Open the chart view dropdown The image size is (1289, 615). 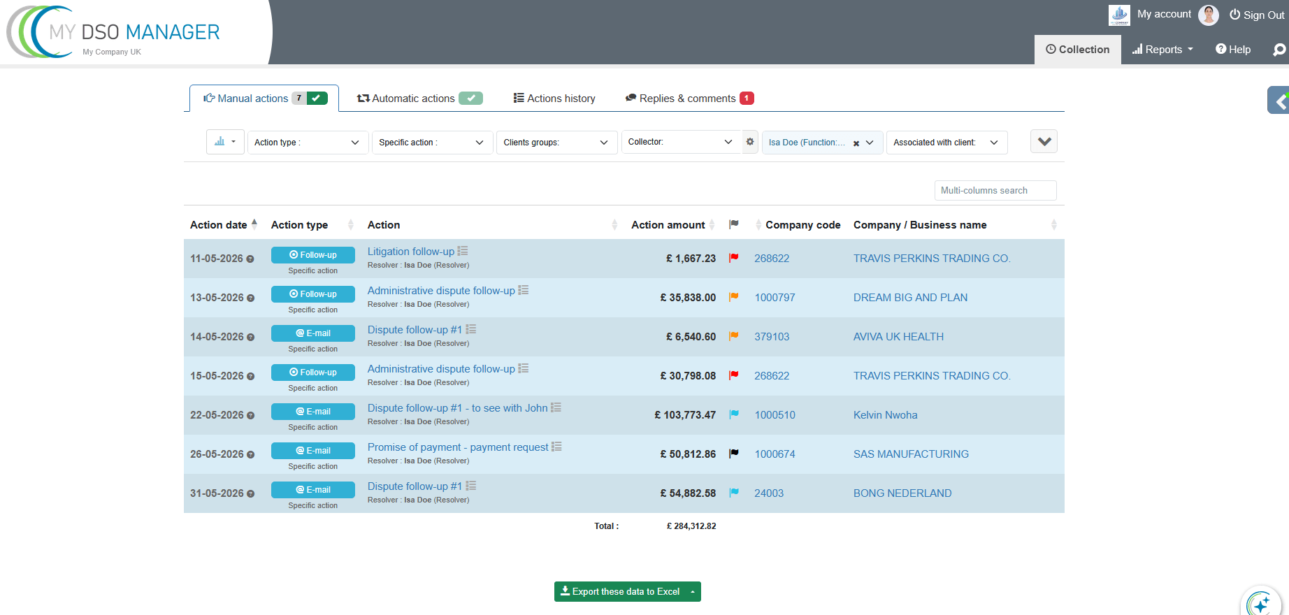coord(225,142)
